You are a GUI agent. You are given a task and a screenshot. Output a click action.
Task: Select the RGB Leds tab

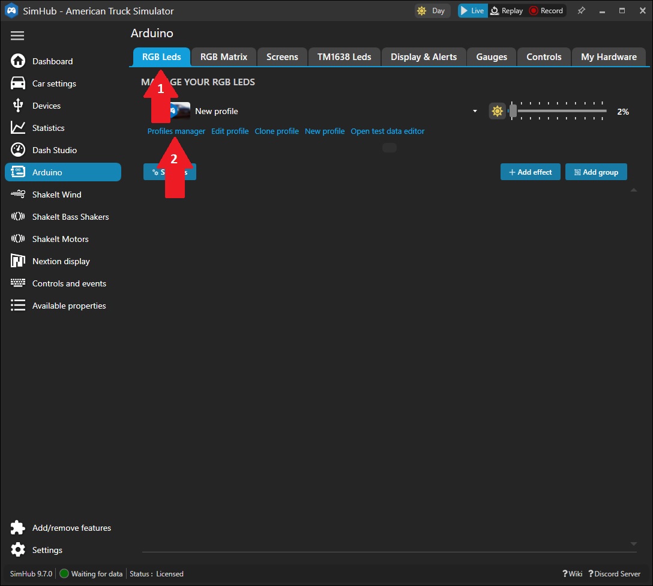(161, 57)
